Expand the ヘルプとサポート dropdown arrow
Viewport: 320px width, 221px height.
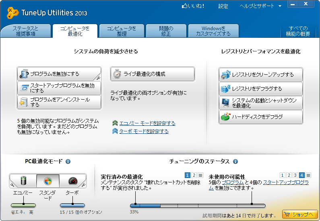[x=280, y=6]
